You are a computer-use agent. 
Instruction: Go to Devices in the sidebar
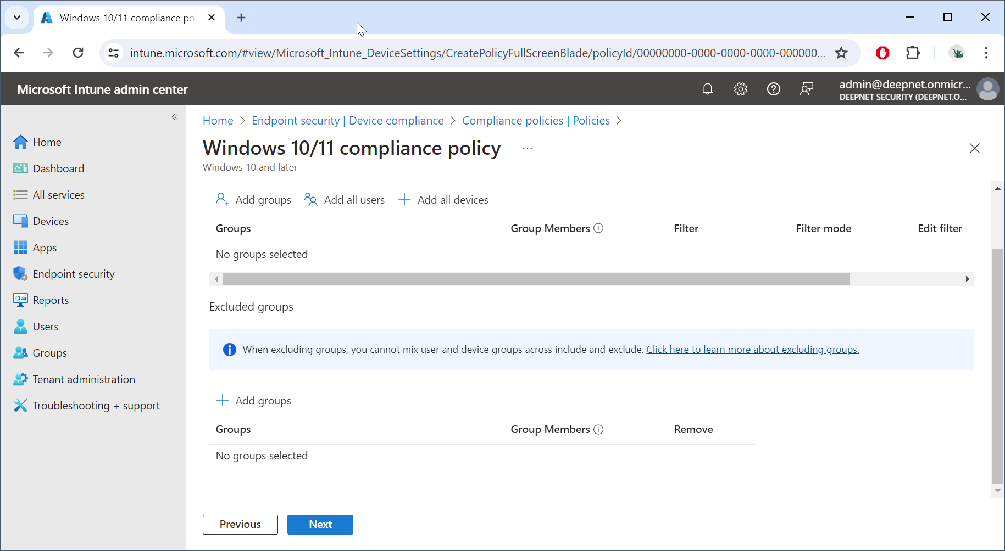(x=51, y=221)
